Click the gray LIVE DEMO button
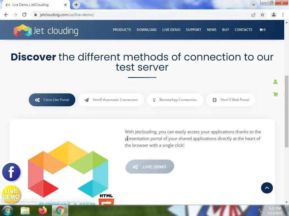 (x=150, y=166)
